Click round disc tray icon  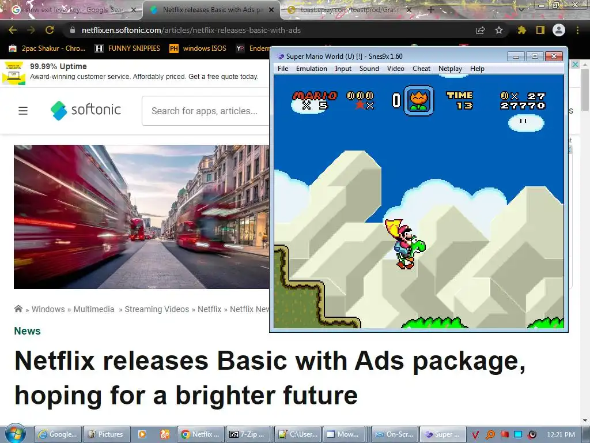point(532,435)
